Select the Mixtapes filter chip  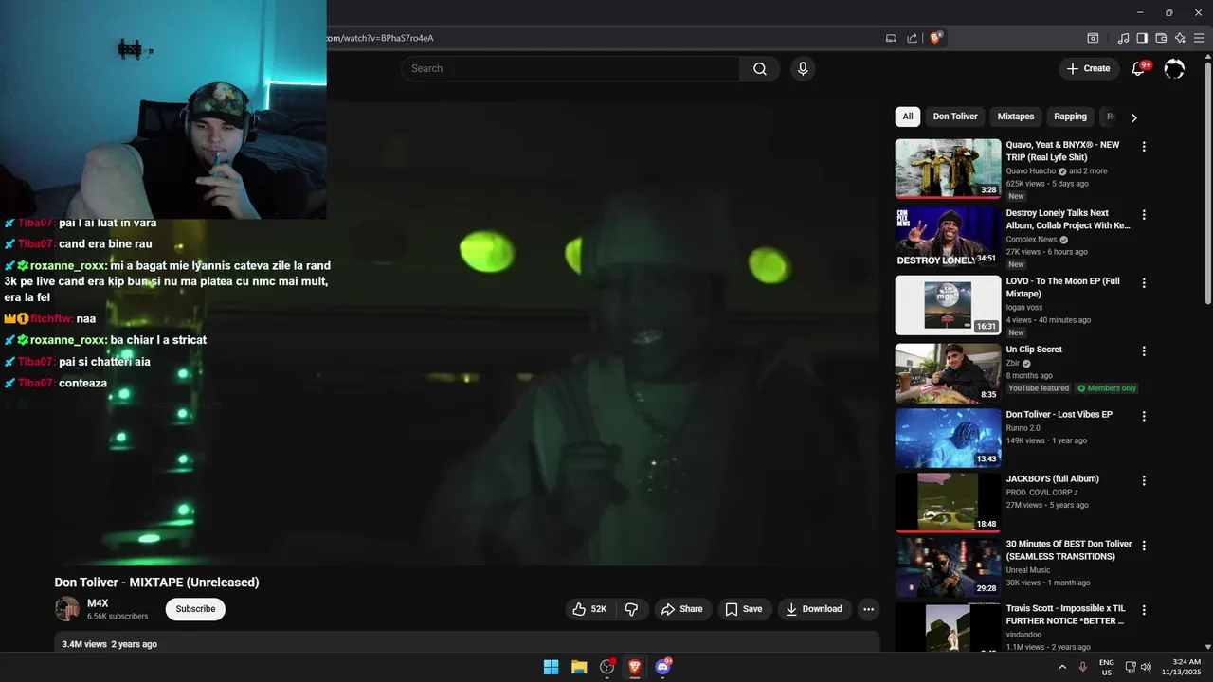pos(1016,117)
